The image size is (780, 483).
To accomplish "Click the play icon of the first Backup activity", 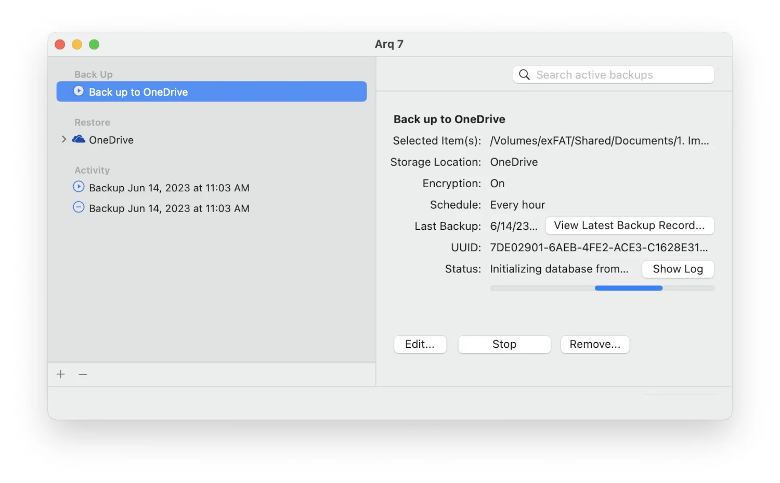I will (x=79, y=187).
